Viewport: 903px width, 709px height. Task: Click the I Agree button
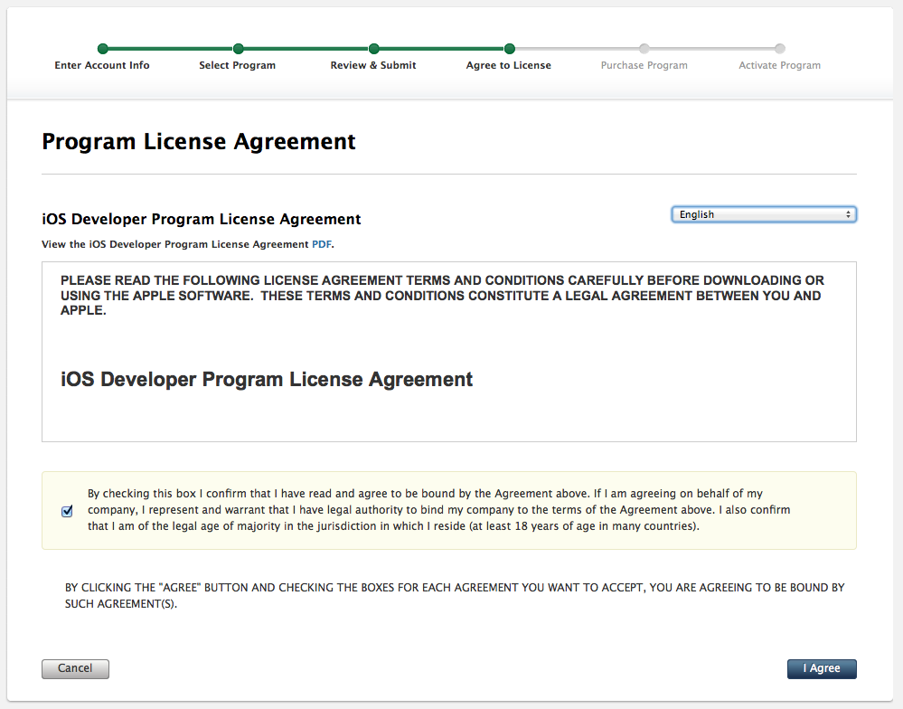[x=822, y=668]
